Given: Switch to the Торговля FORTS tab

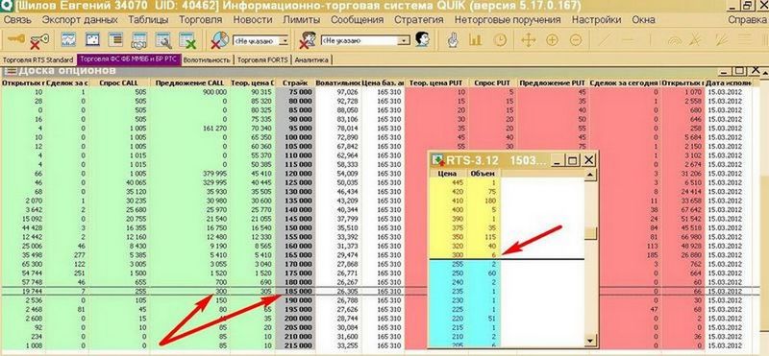Looking at the screenshot, I should coord(263,60).
